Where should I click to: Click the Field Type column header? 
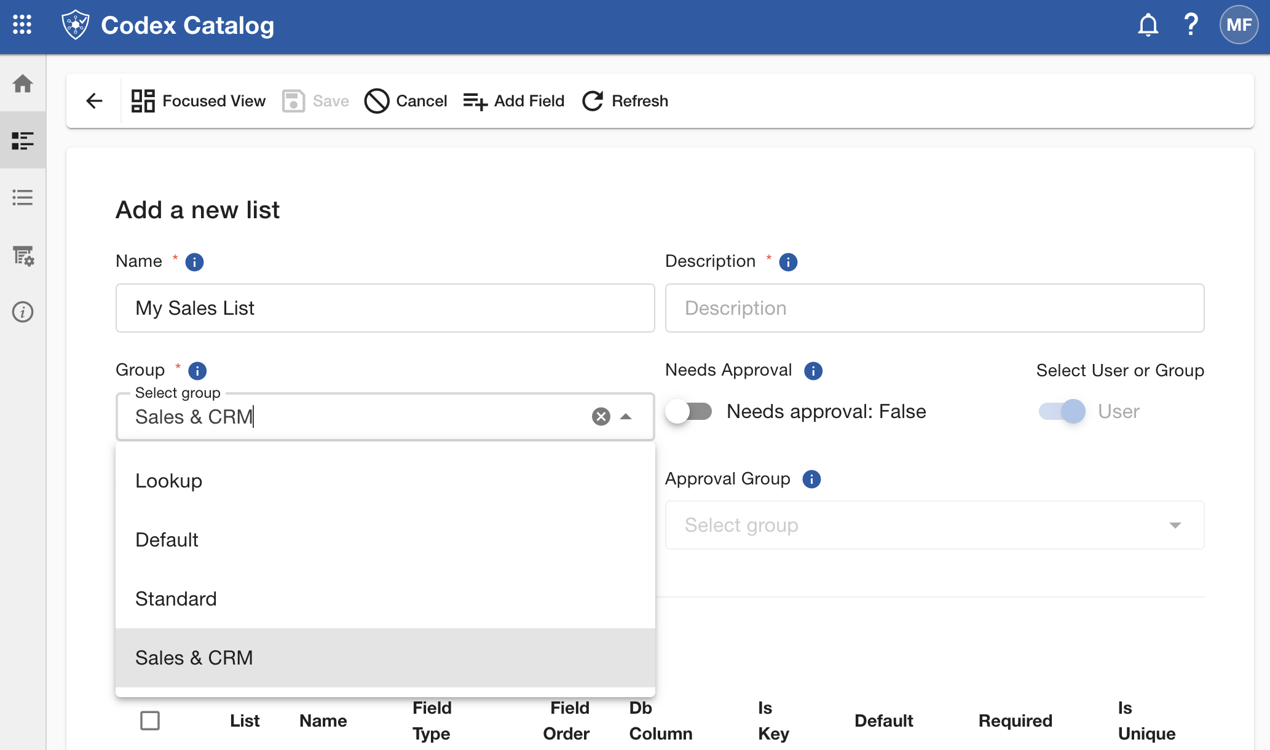point(432,720)
